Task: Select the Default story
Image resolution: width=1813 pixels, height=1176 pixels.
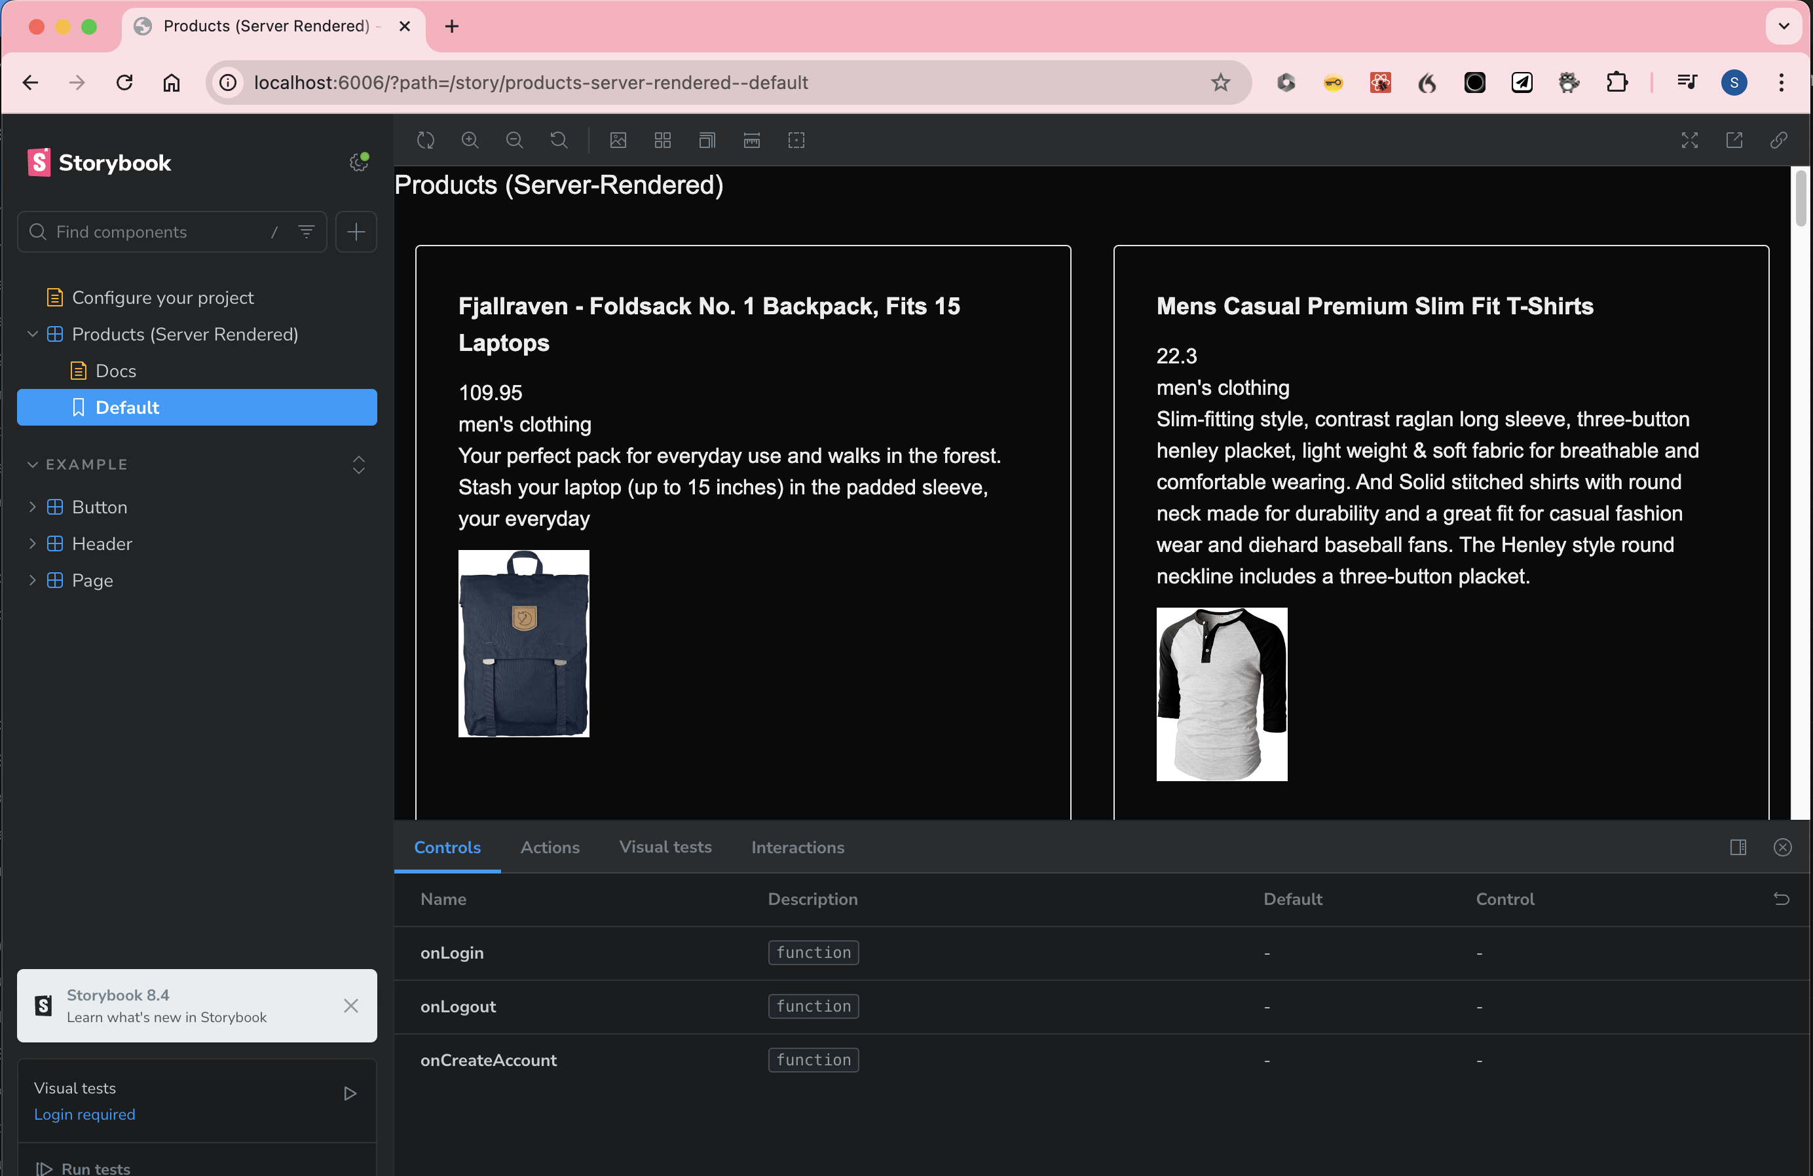Action: 196,407
